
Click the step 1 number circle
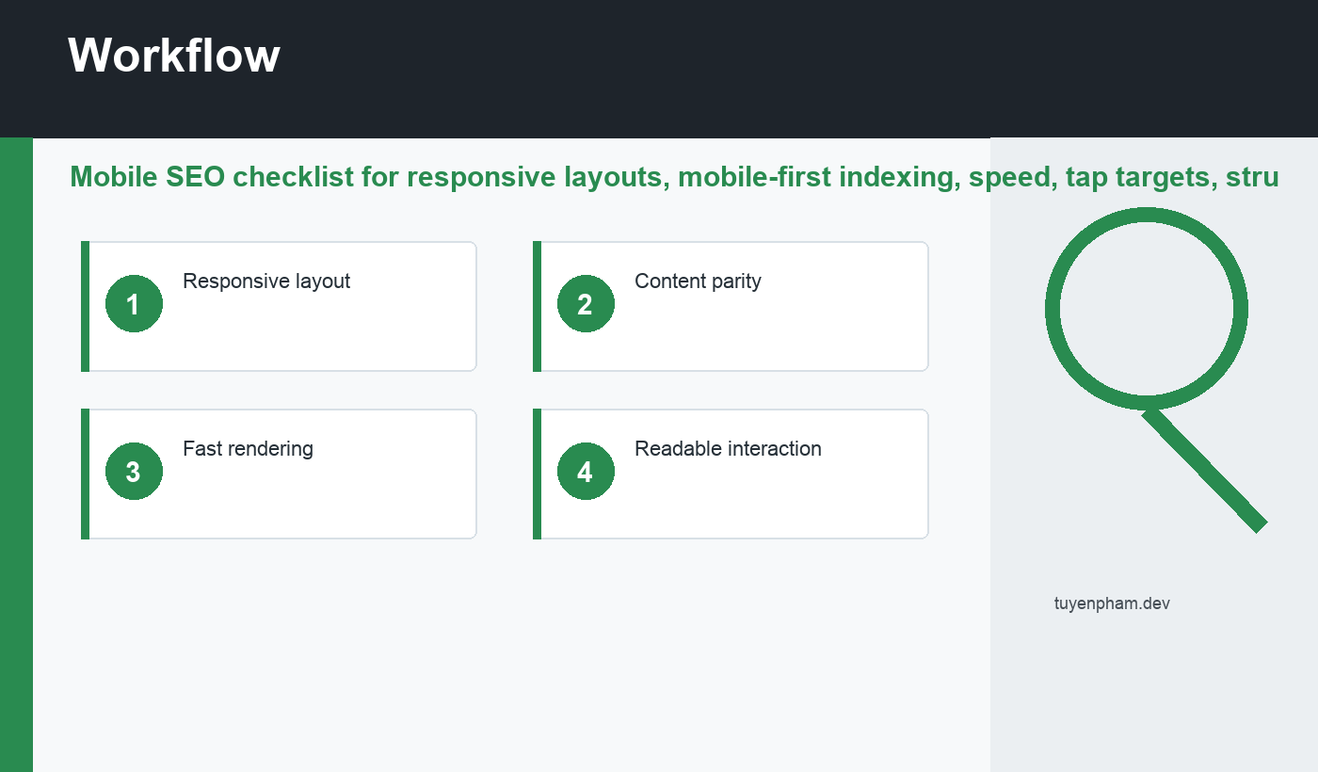(134, 303)
